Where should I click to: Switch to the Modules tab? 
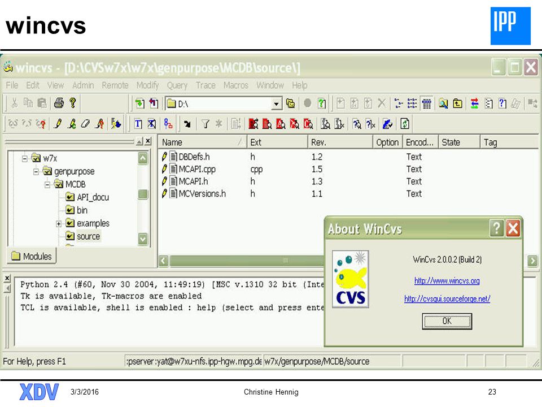[32, 257]
